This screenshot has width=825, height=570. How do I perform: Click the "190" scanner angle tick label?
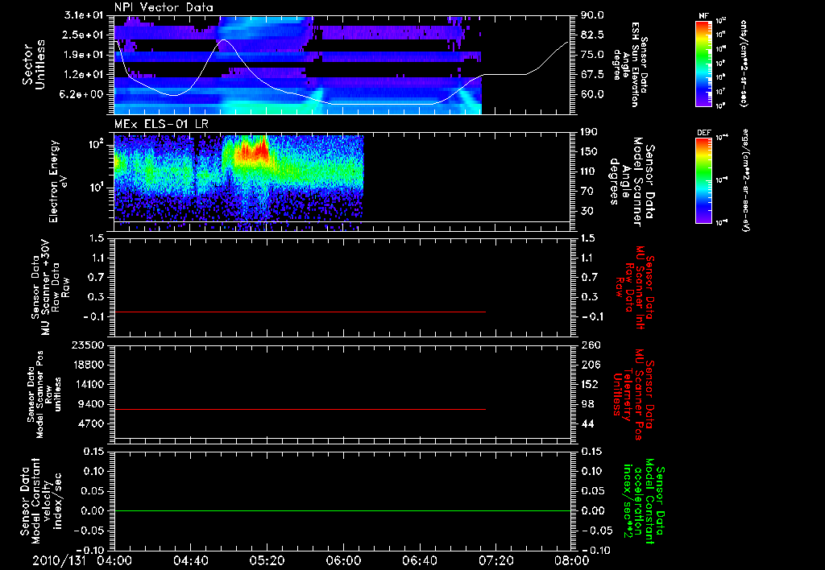590,132
